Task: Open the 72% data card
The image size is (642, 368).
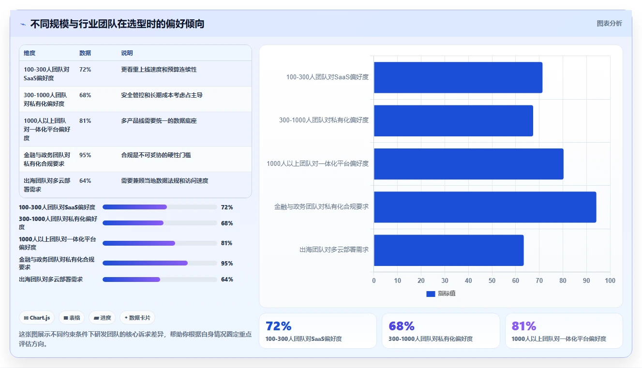Action: [x=318, y=331]
